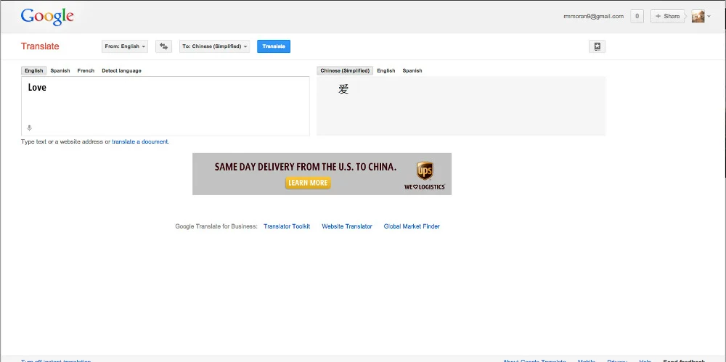The image size is (726, 362).
Task: Click the translated Chinese character 爱
Action: (x=343, y=89)
